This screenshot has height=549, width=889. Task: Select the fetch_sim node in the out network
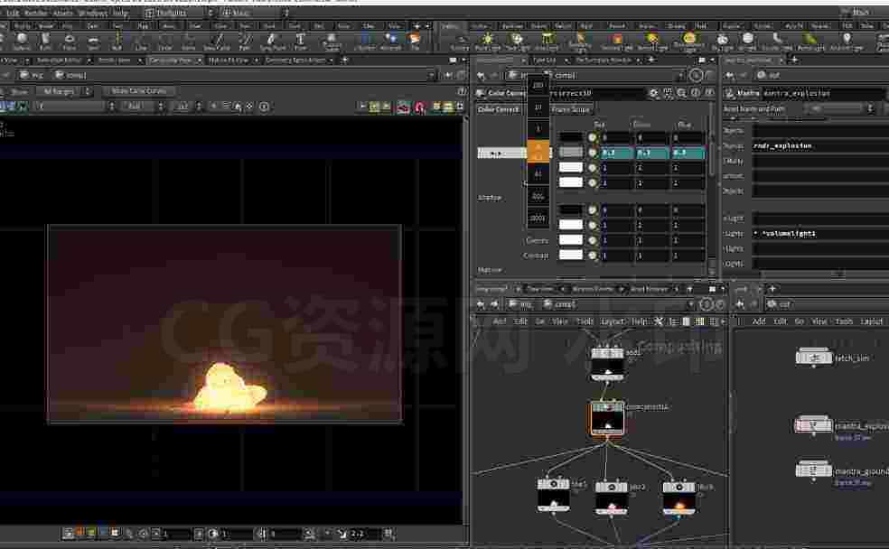pos(814,358)
